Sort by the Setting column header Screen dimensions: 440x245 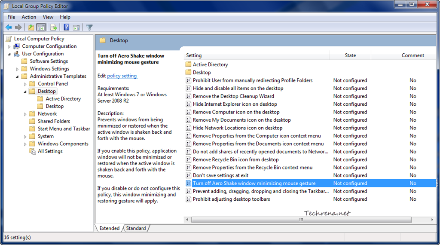(256, 55)
